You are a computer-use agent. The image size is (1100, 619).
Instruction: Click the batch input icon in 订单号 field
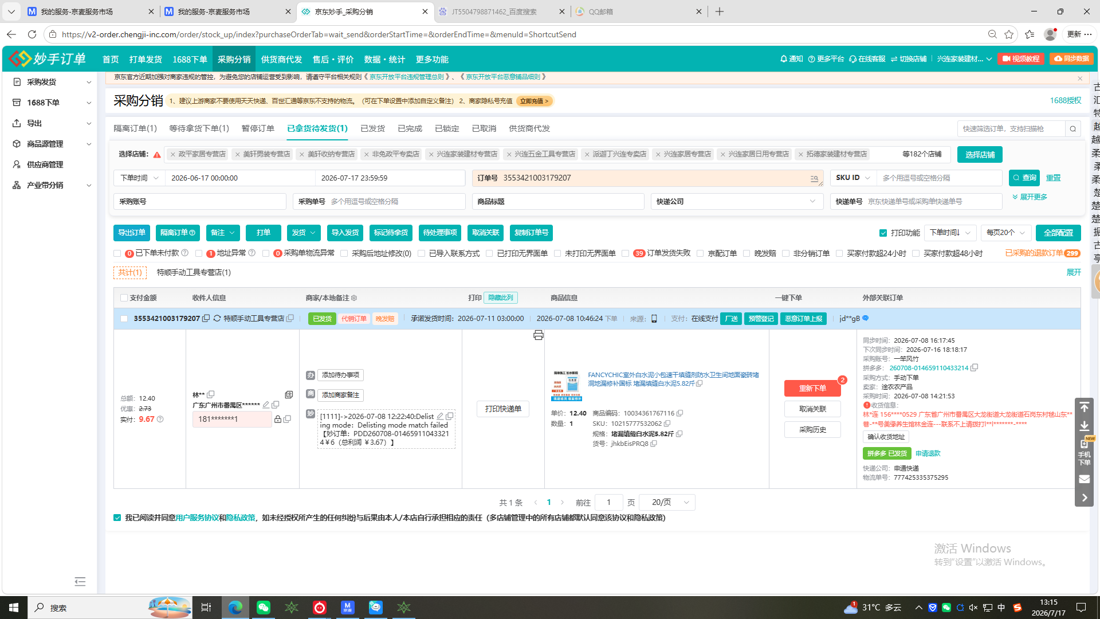coord(814,179)
